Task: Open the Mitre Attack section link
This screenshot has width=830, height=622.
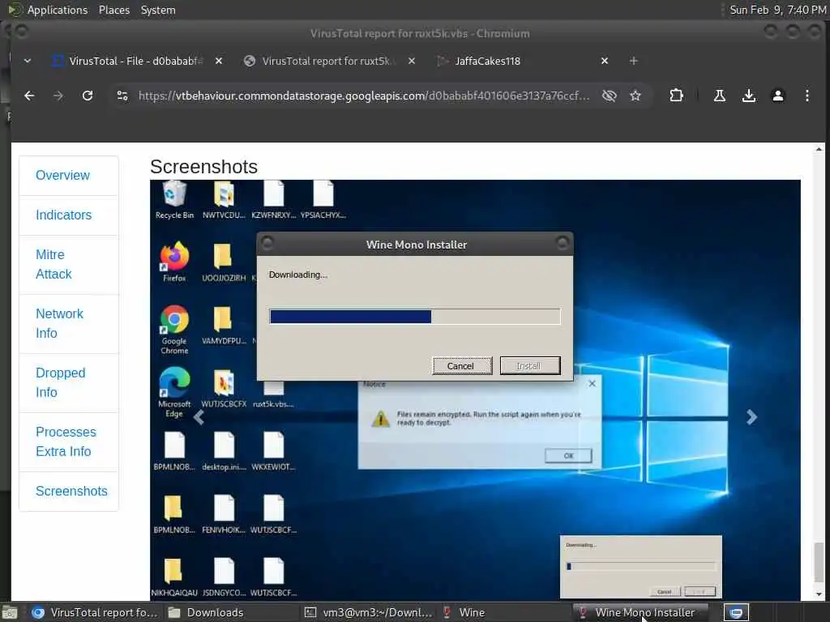Action: [x=53, y=265]
